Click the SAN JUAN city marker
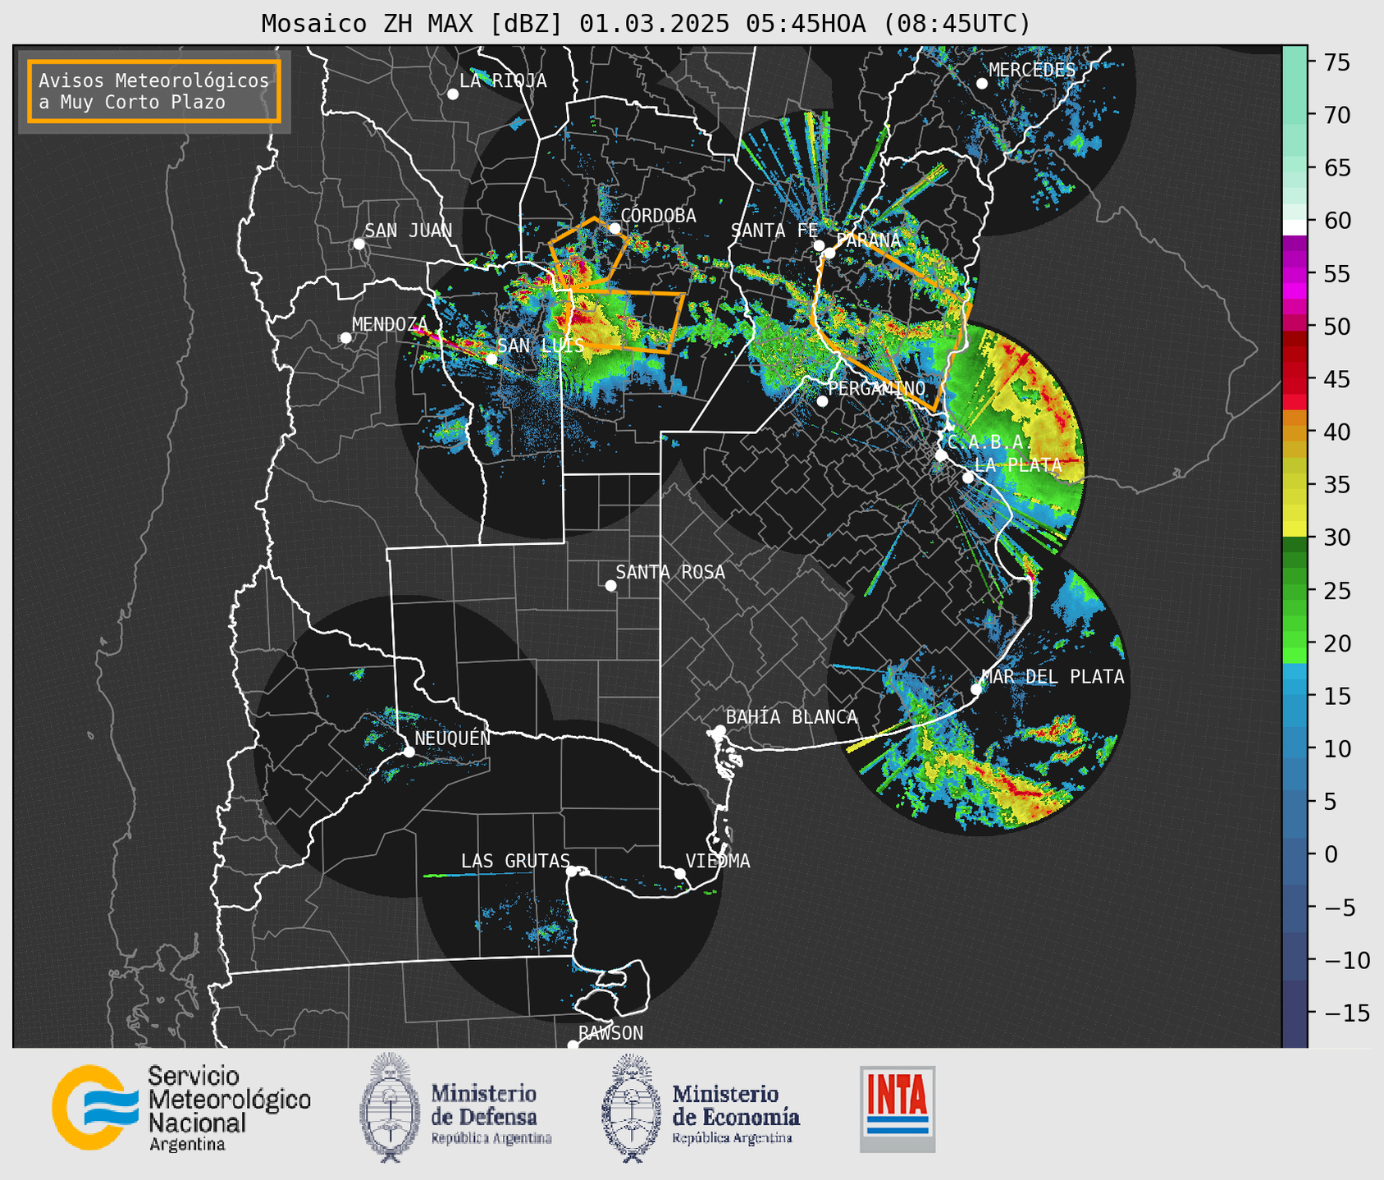The width and height of the screenshot is (1384, 1180). [359, 244]
